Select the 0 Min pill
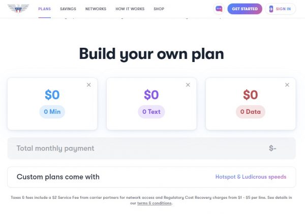305x214 pixels. (x=52, y=111)
